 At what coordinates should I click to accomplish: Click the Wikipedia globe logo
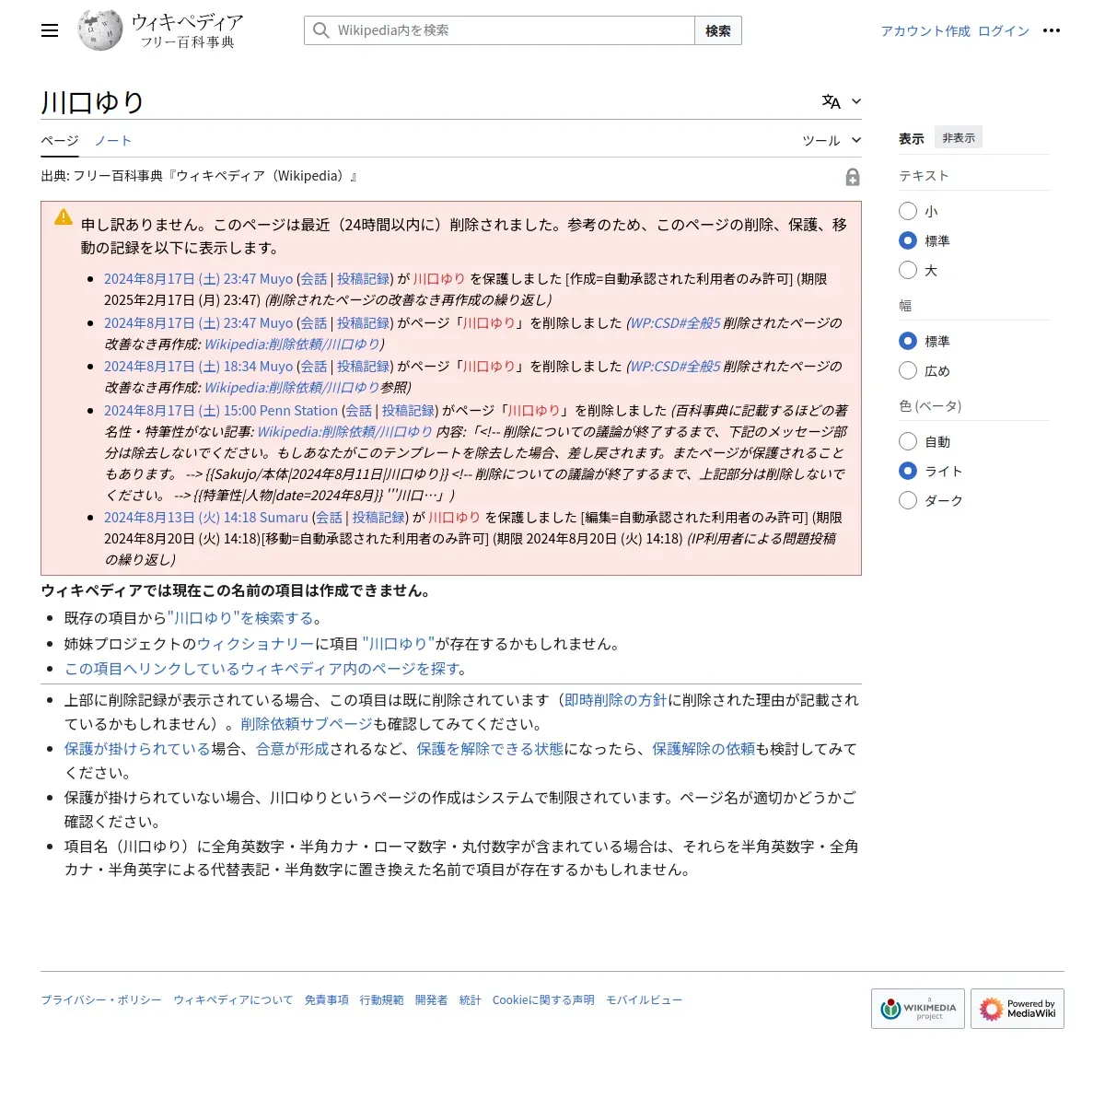tap(100, 30)
